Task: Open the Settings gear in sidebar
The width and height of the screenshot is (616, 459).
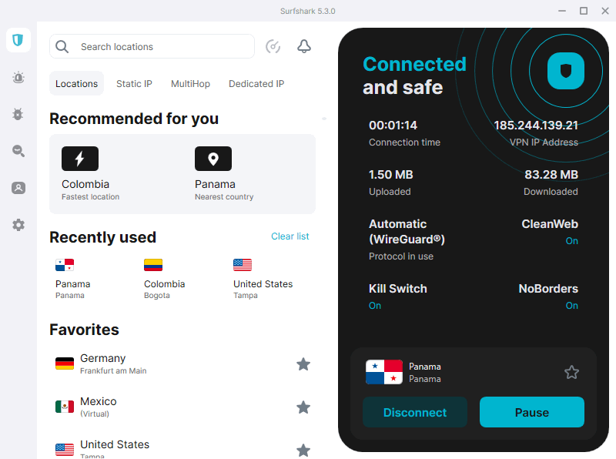Action: [18, 225]
